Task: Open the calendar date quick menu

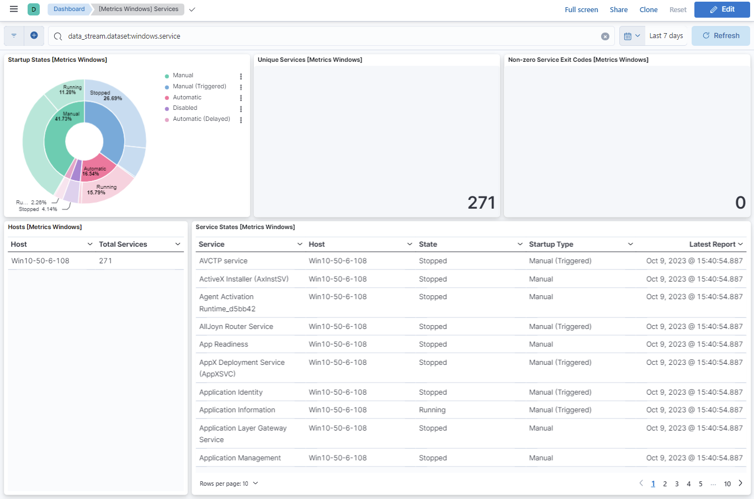Action: 631,36
